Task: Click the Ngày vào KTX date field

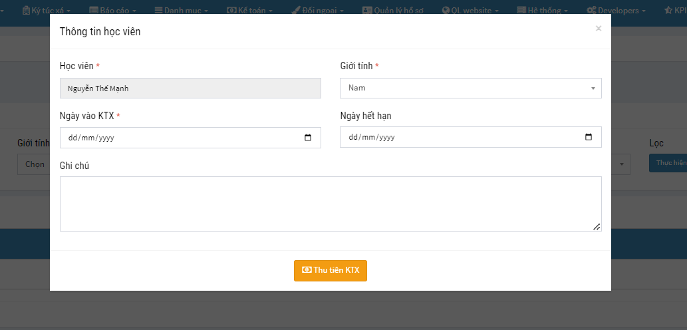Action: click(180, 138)
